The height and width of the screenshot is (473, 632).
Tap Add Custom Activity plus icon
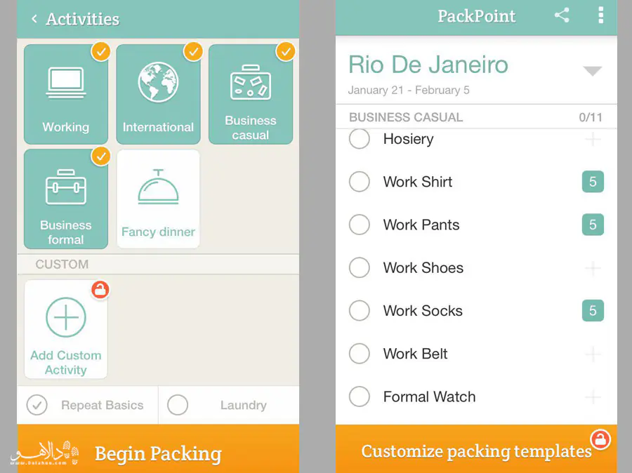click(x=66, y=317)
